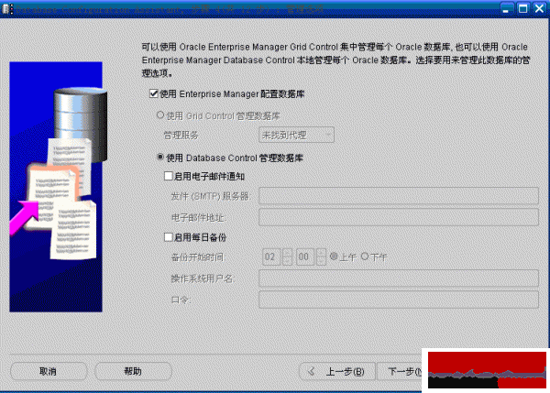Click the 操作系统用户名 input field
The height and width of the screenshot is (393, 550).
click(399, 278)
